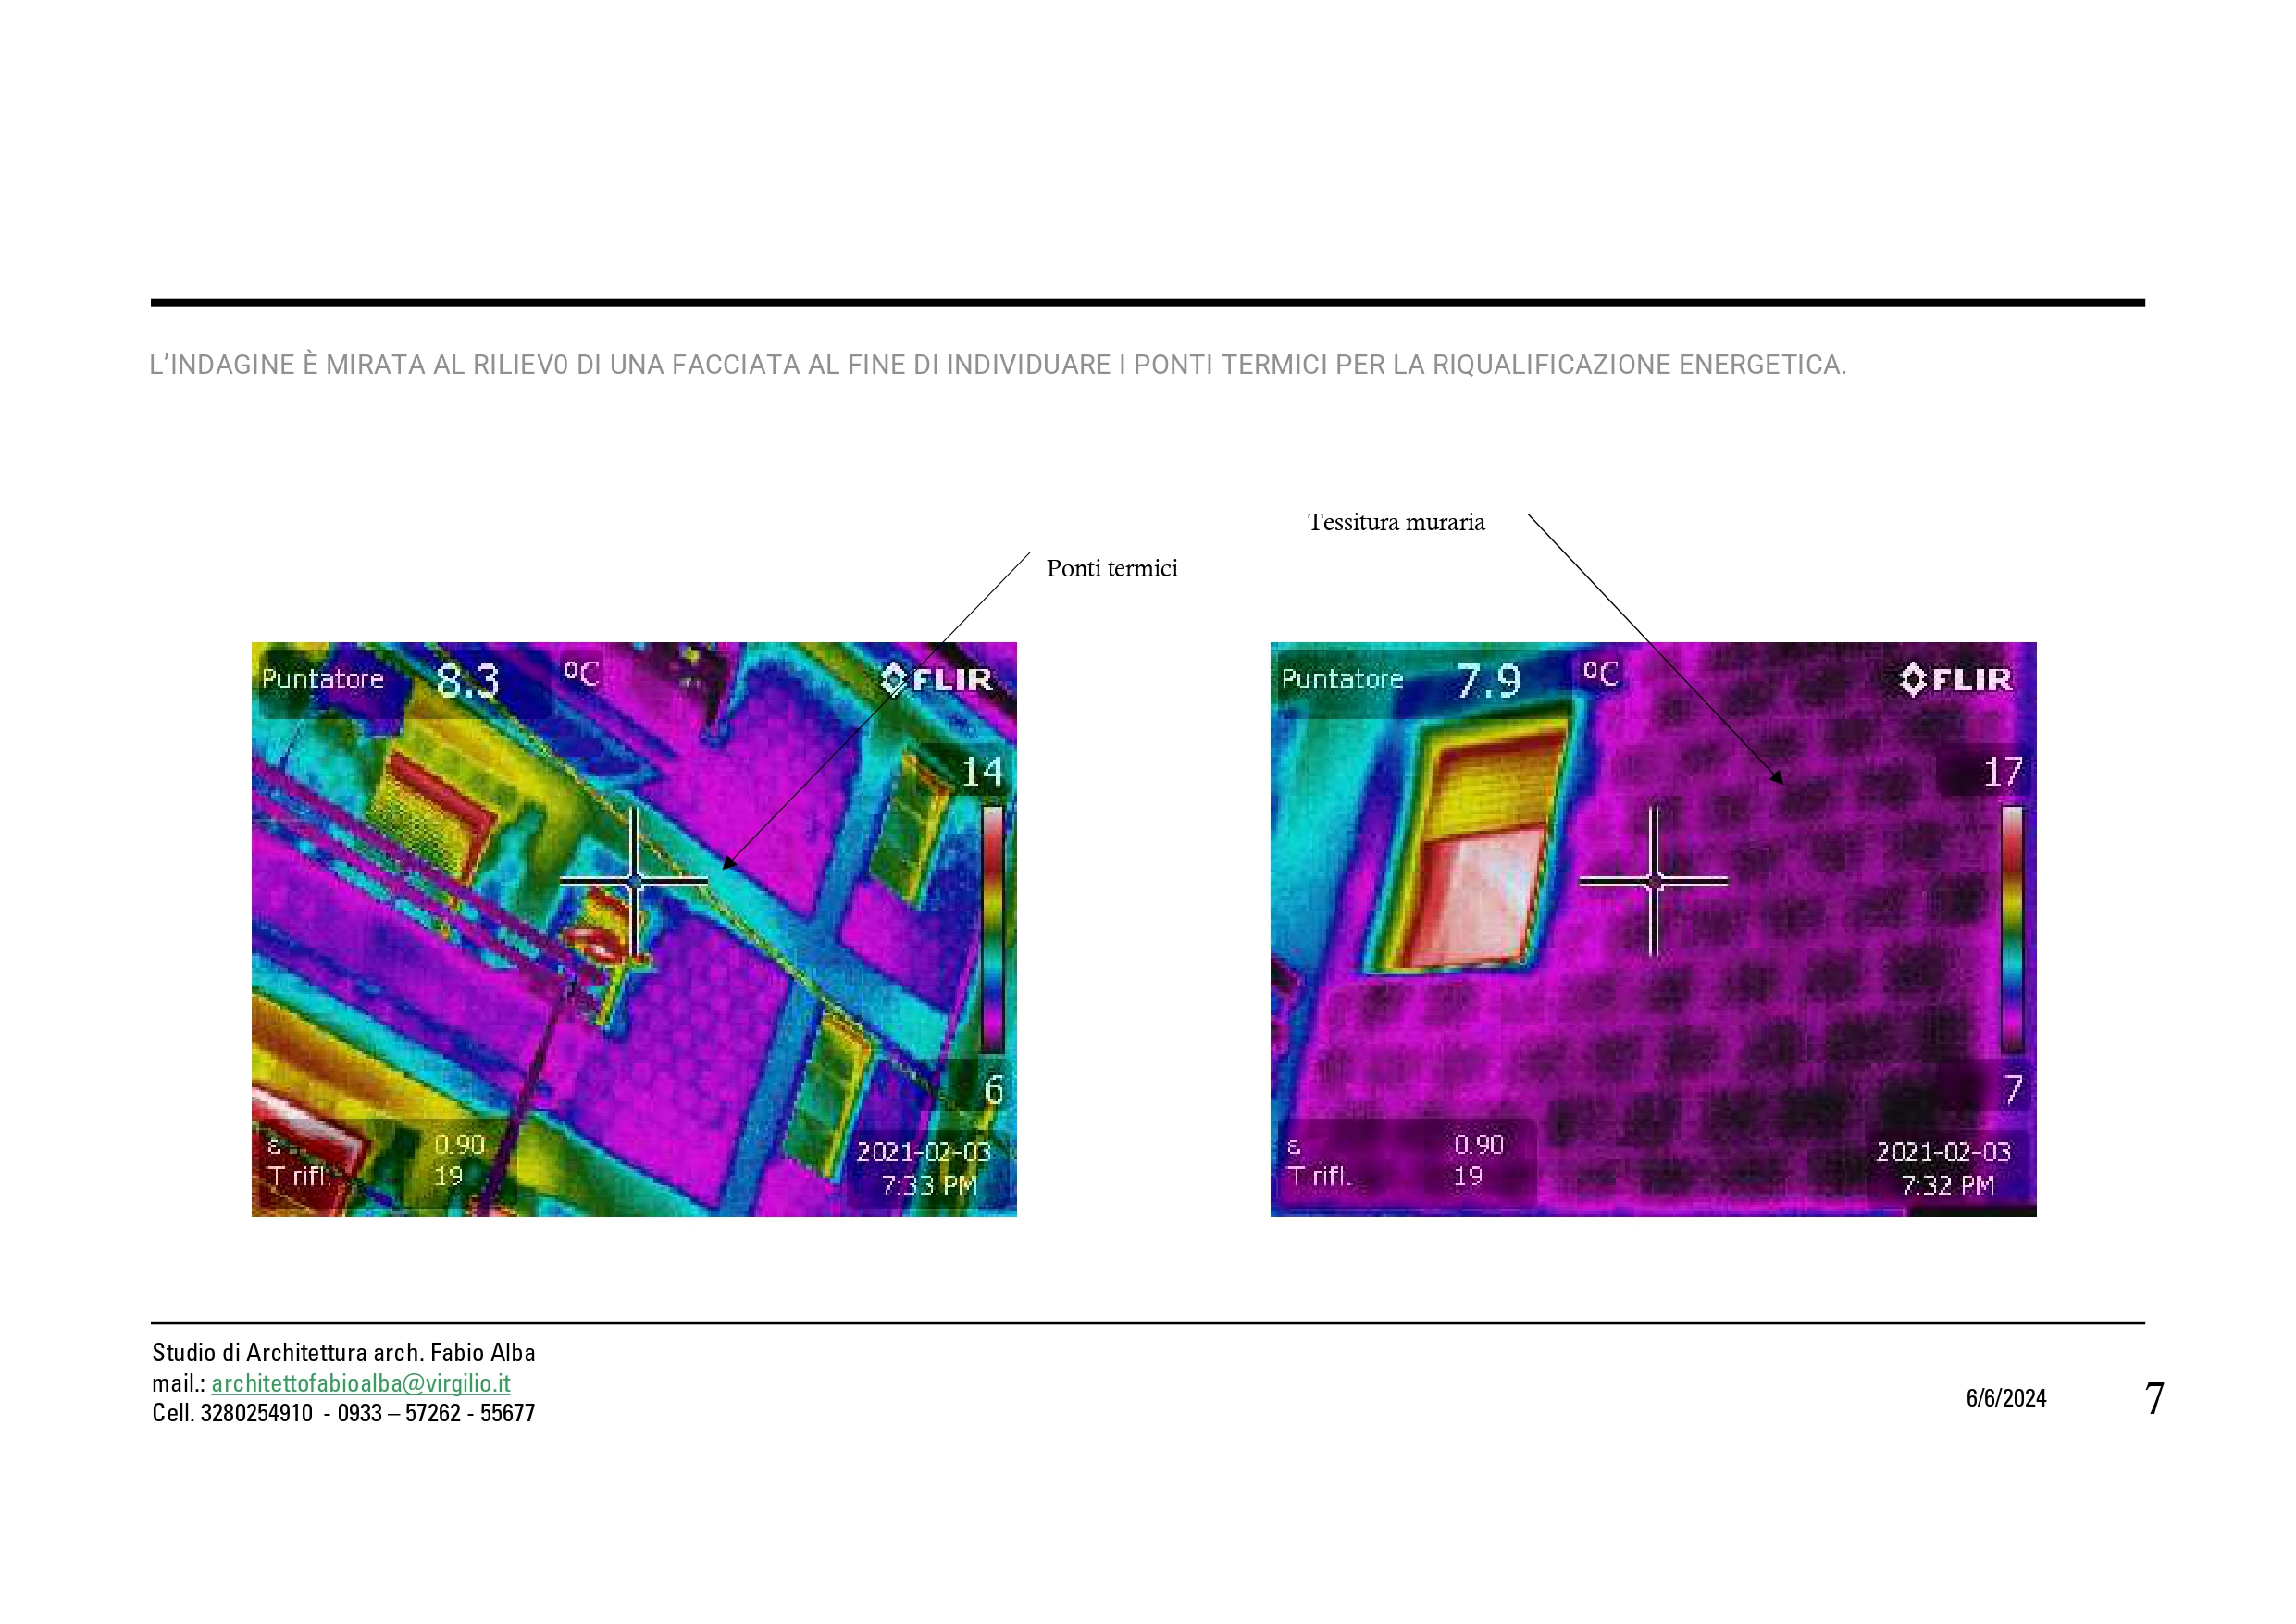Image resolution: width=2296 pixels, height=1624 pixels.
Task: Click the '2021-02-03 7:32 PM' timestamp
Action: click(1943, 1168)
